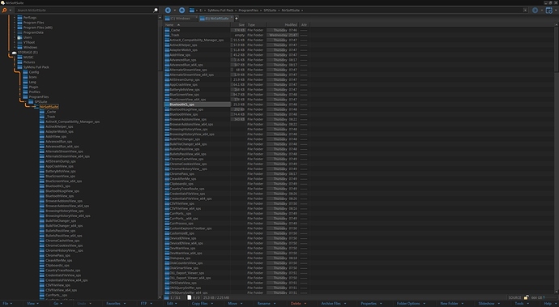Open the Favorites menu
The image size is (559, 307).
coord(116,304)
